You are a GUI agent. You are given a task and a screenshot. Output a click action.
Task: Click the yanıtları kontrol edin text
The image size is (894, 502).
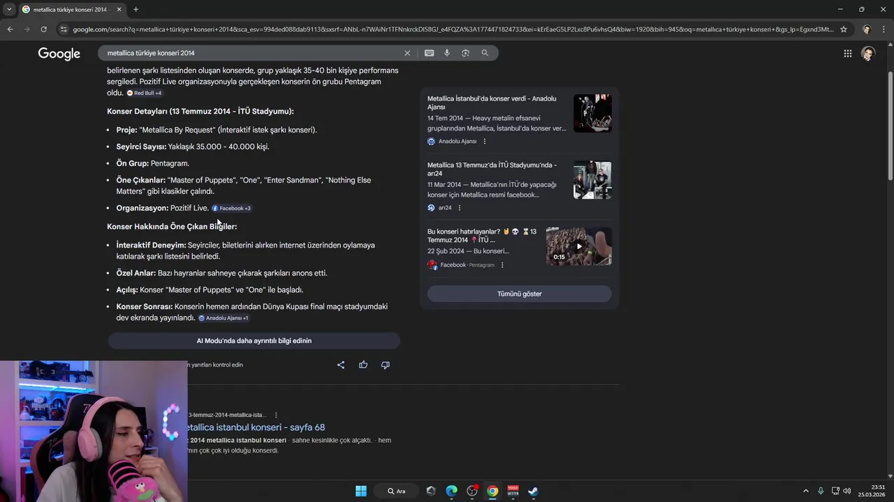[215, 365]
